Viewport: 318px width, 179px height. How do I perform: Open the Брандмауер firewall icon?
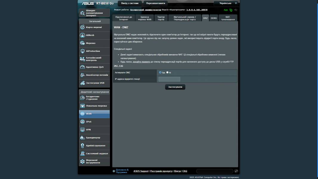coord(83,138)
